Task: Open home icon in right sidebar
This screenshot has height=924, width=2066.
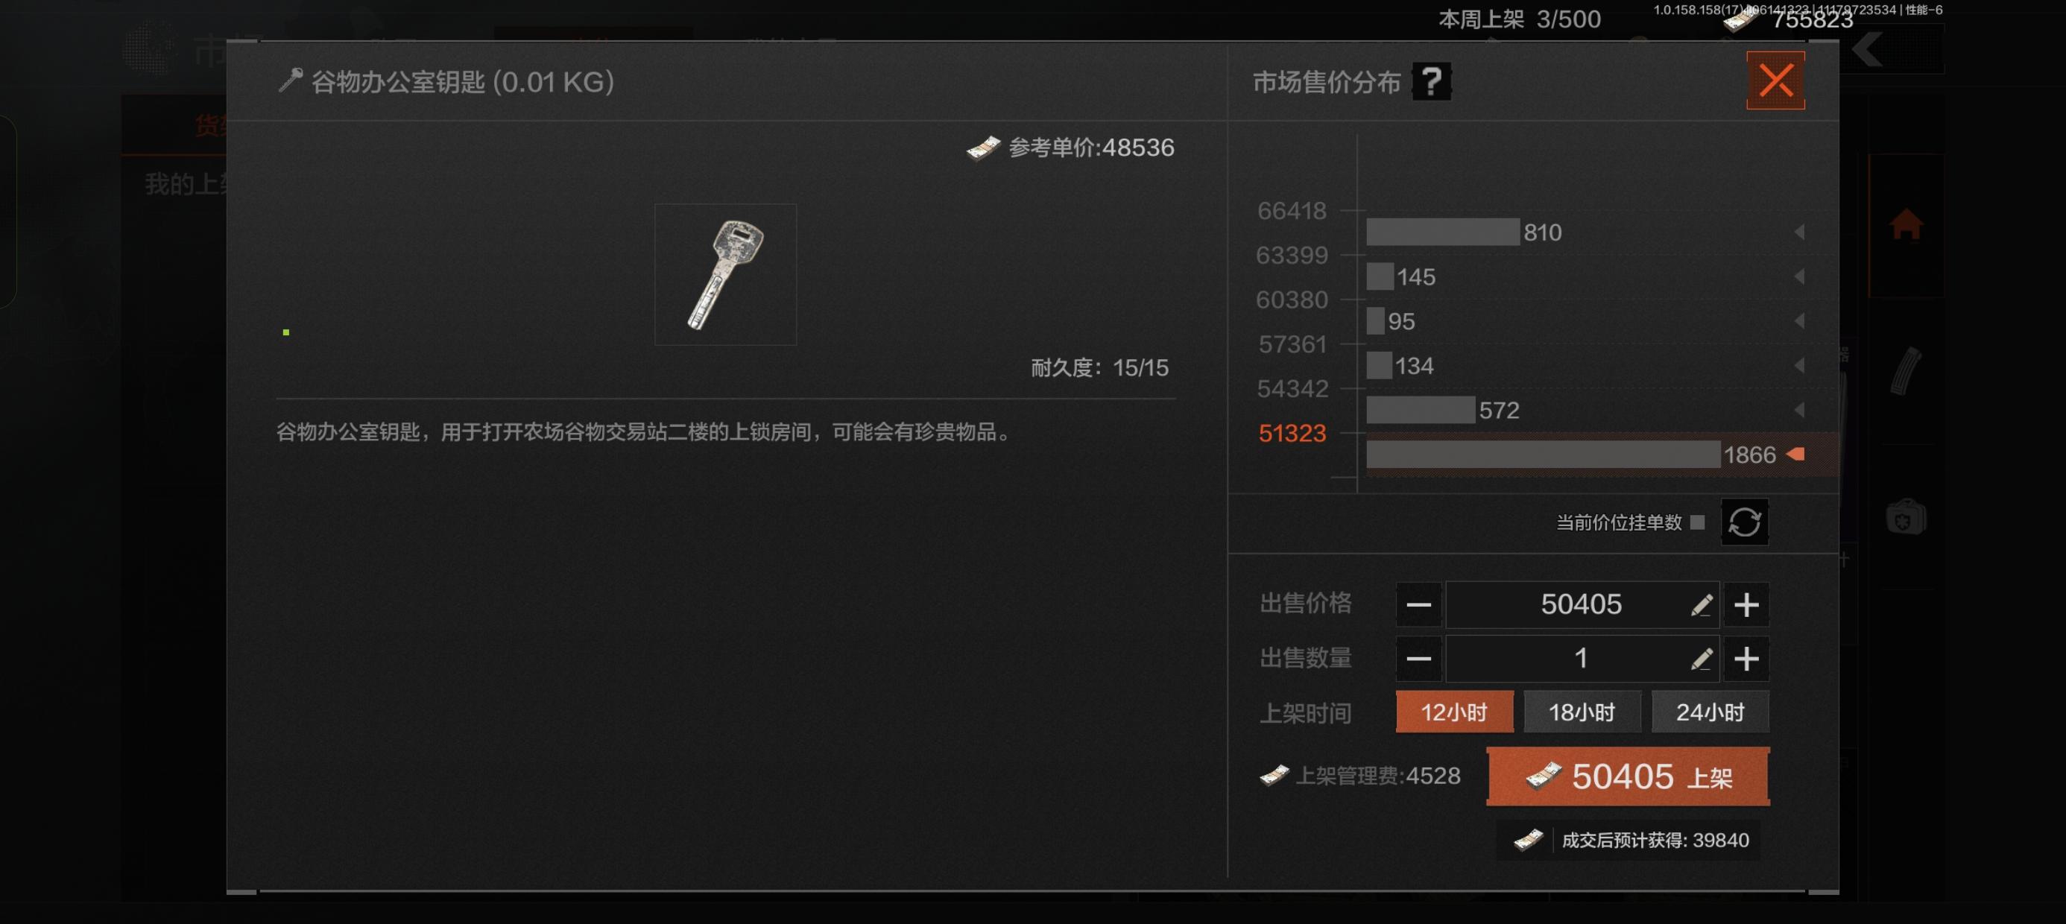Action: pos(1906,224)
